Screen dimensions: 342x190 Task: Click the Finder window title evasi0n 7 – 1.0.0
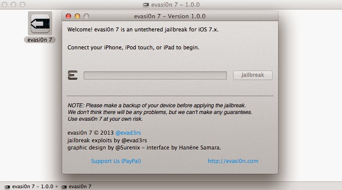point(175,4)
